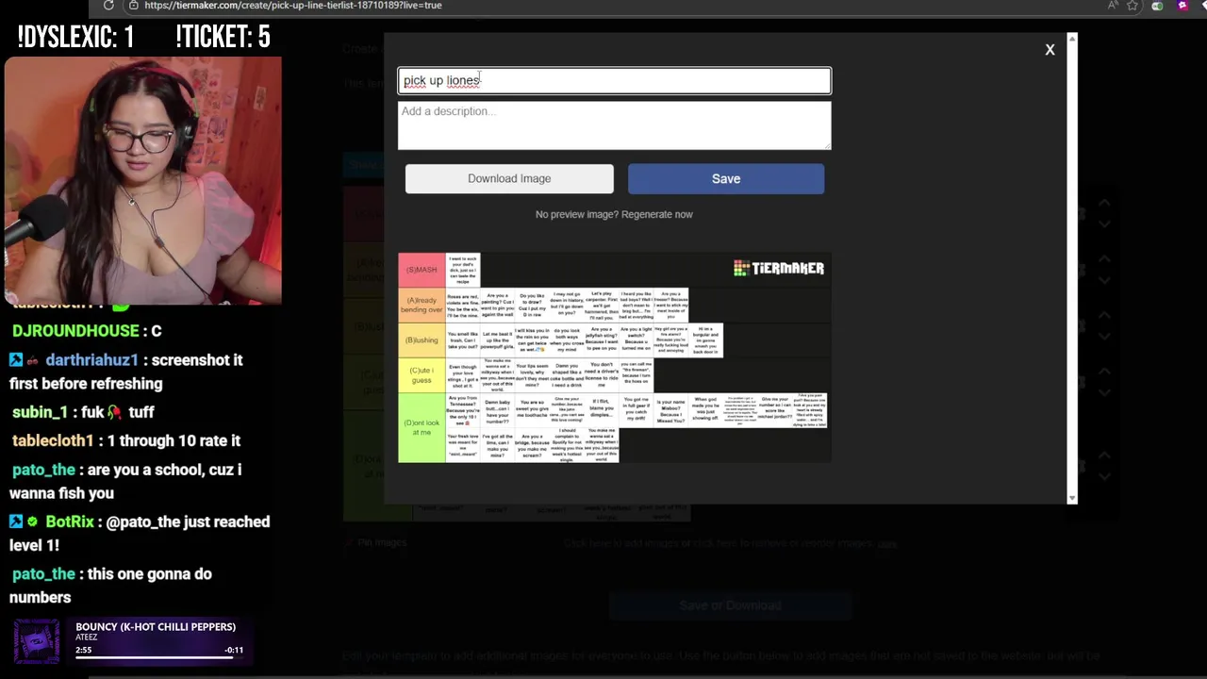Image resolution: width=1207 pixels, height=679 pixels.
Task: Click the dialog's scrollbar down arrow
Action: point(1071,497)
